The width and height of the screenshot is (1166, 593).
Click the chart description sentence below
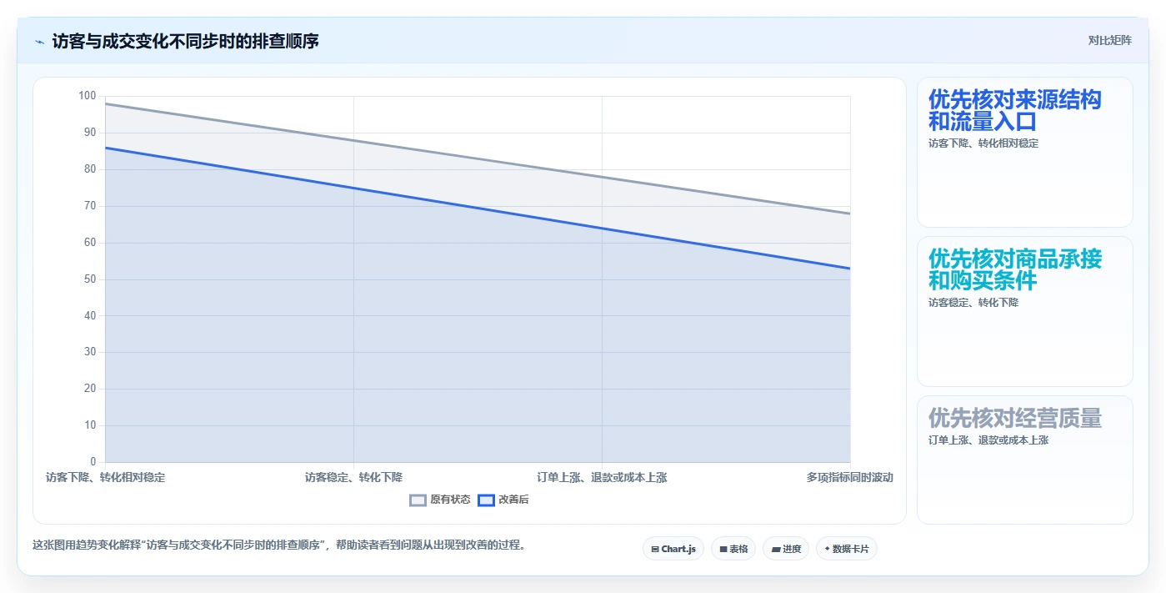[279, 545]
